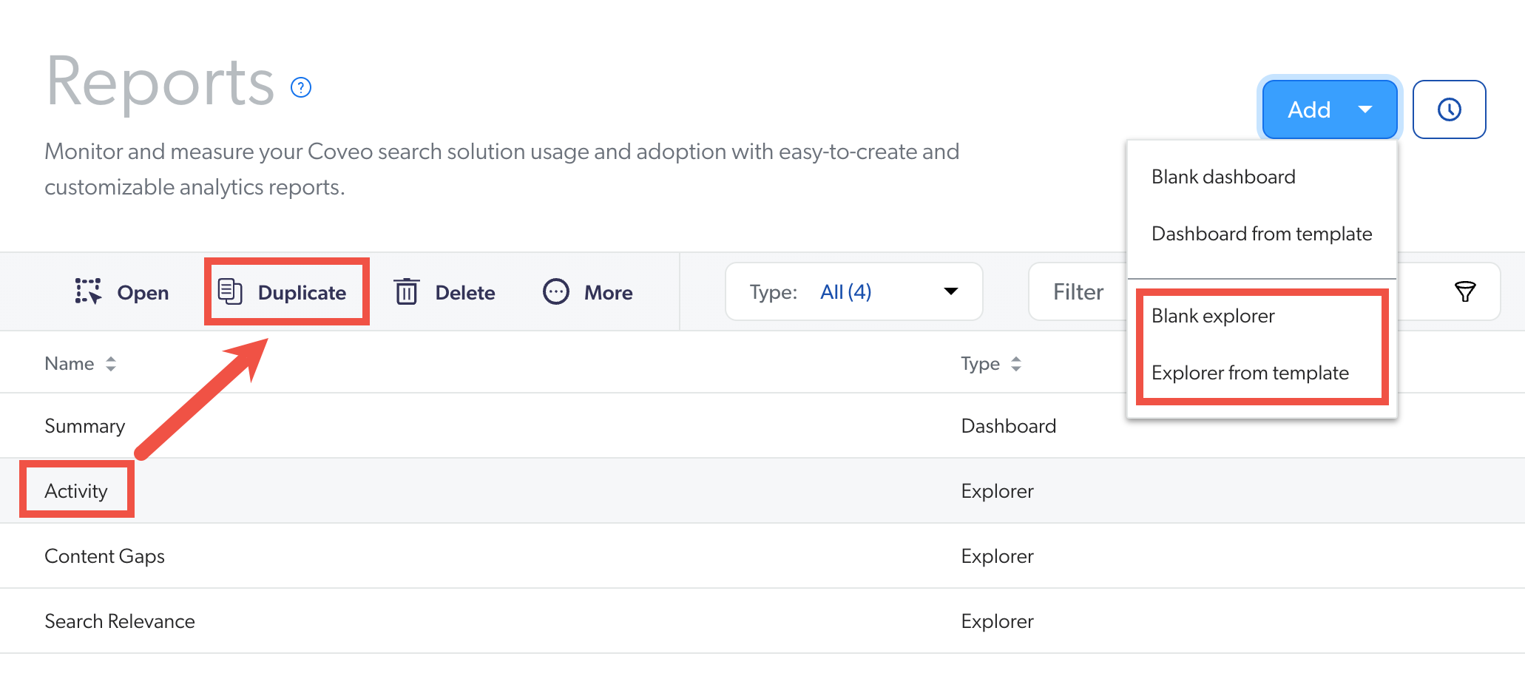
Task: Click the Duplicate button text
Action: tap(302, 293)
